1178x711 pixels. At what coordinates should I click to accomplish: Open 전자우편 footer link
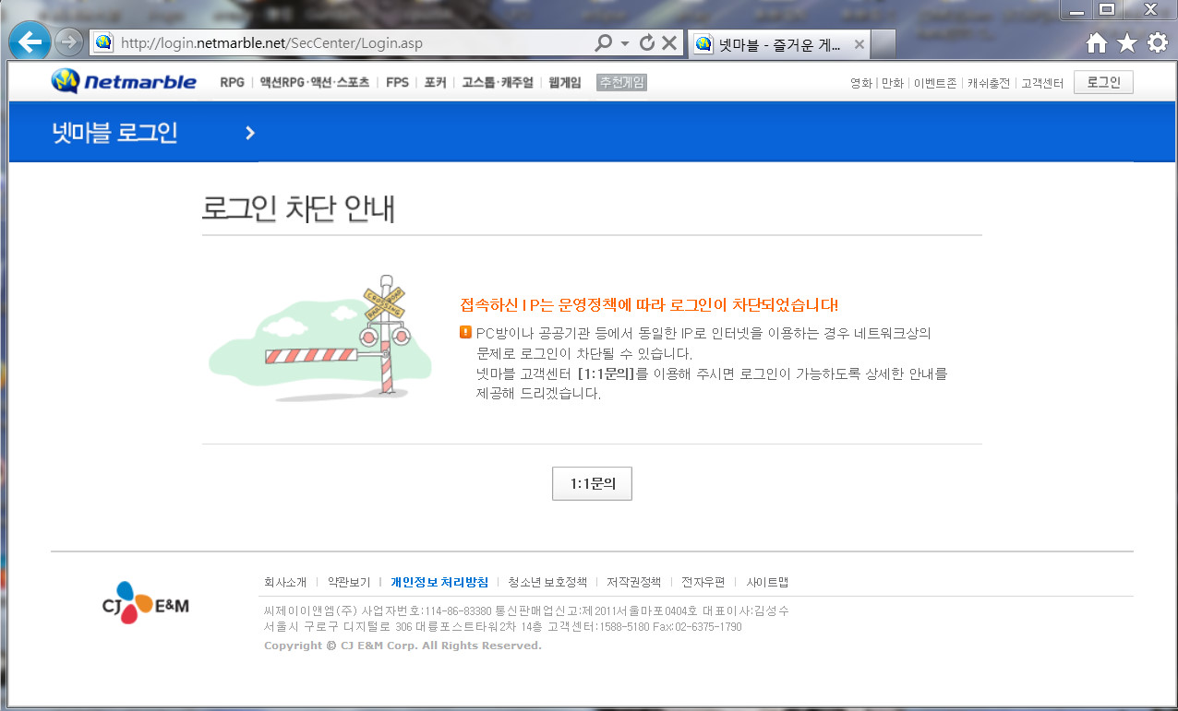tap(703, 582)
